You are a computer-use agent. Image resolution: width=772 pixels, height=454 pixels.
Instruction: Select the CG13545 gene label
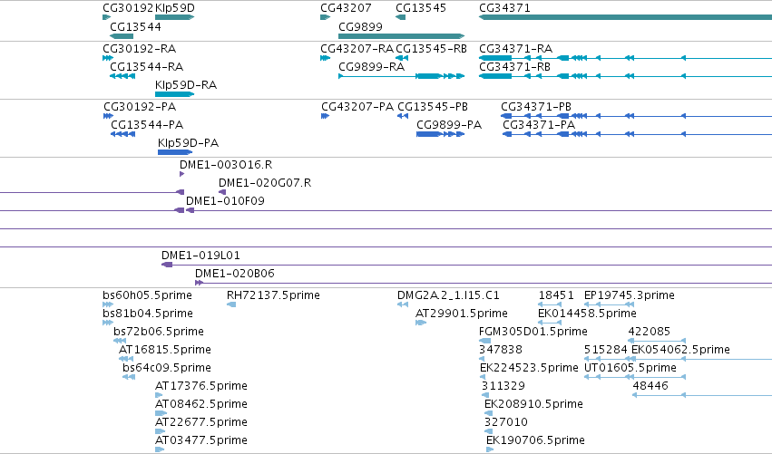click(x=421, y=8)
